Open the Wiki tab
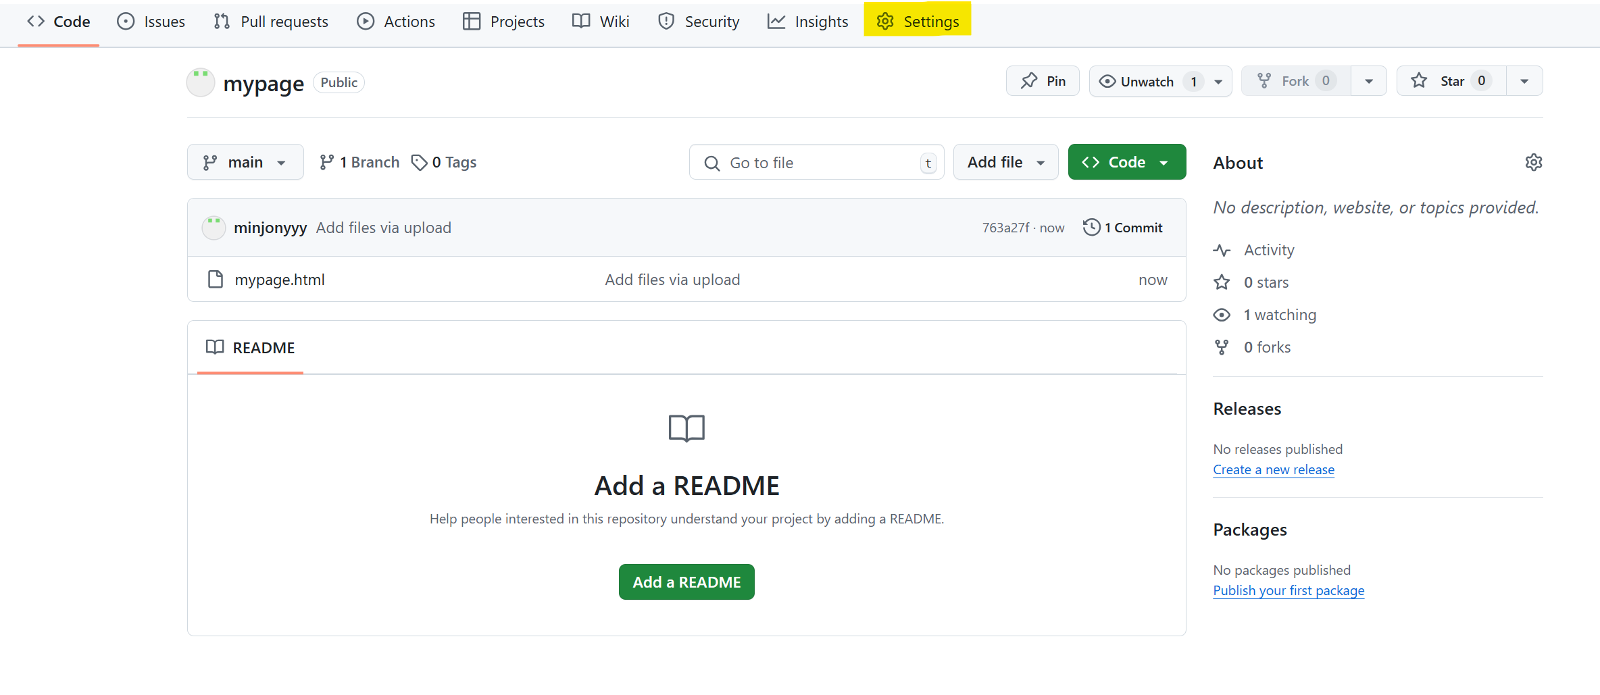This screenshot has height=695, width=1600. coord(601,22)
